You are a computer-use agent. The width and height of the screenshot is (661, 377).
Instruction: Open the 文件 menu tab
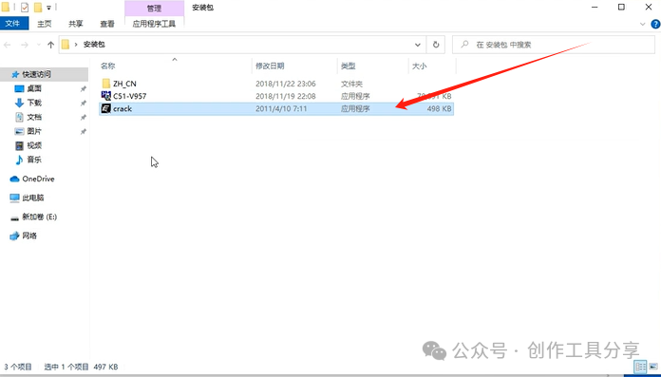[x=13, y=24]
